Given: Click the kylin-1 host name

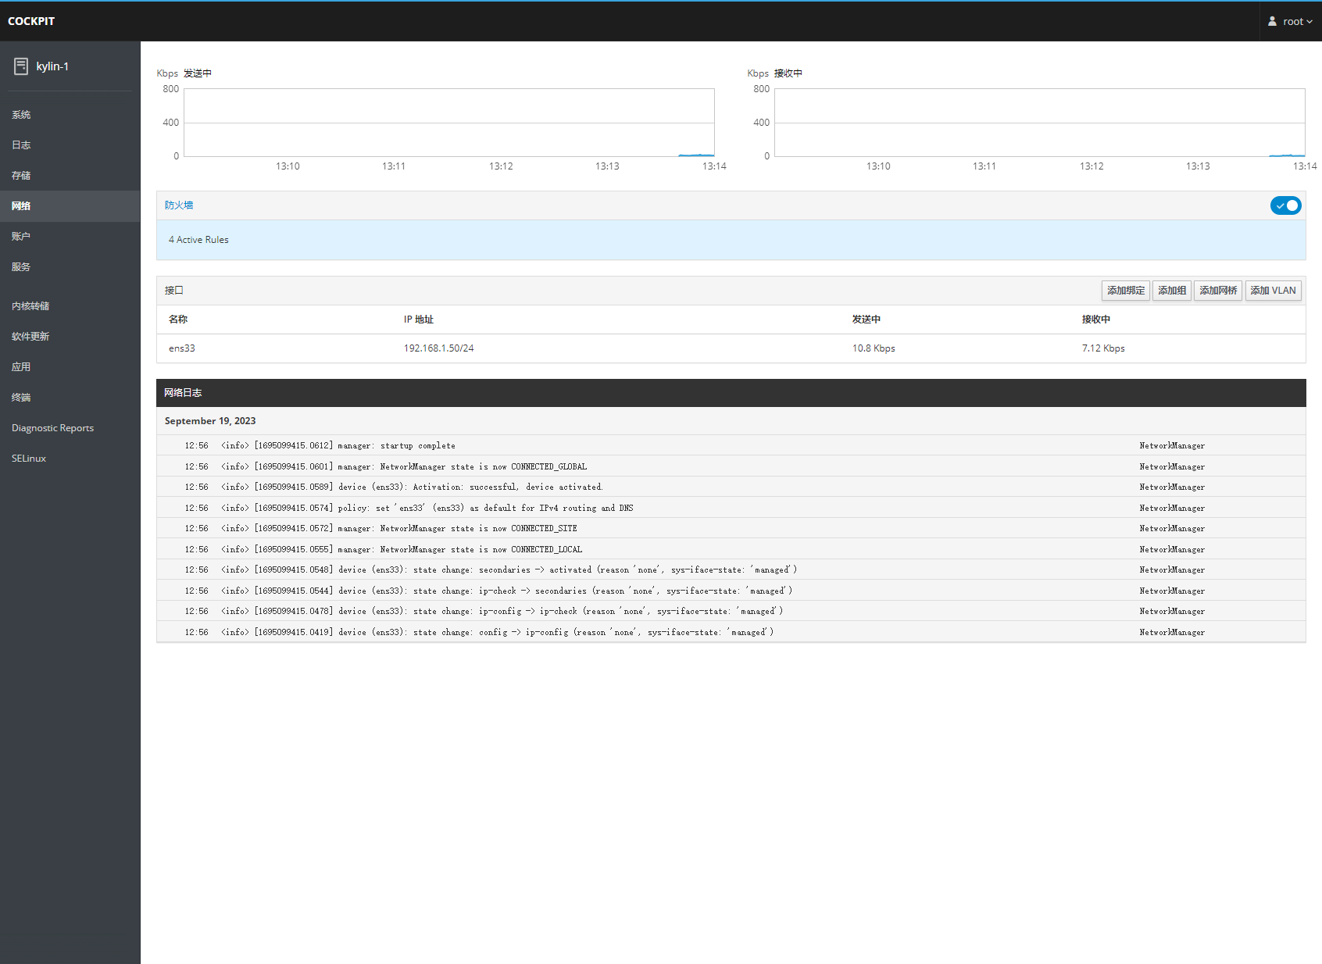Looking at the screenshot, I should pos(52,66).
